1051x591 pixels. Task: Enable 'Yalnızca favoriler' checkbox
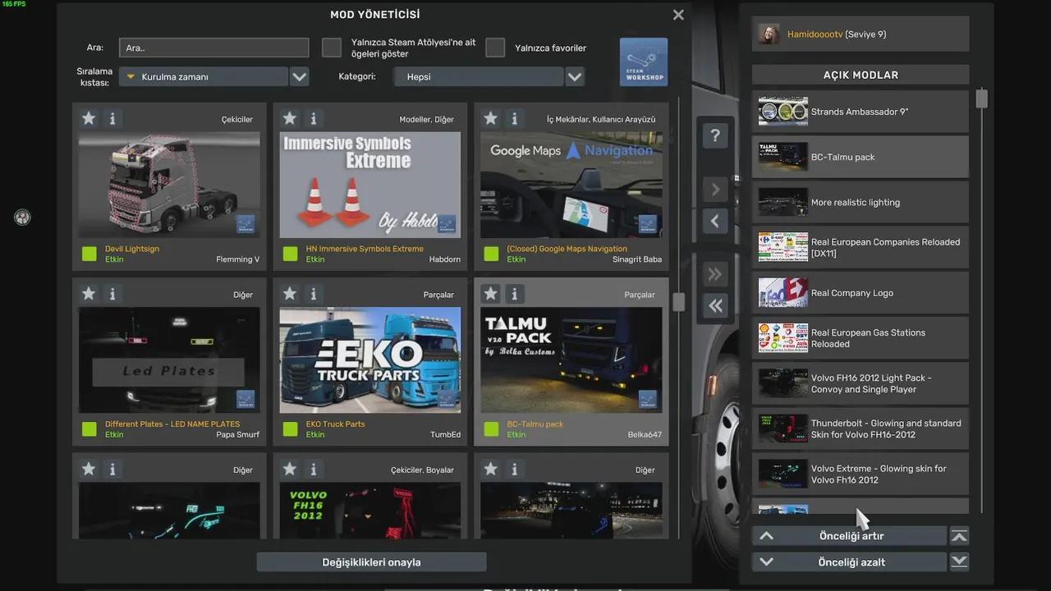point(495,48)
